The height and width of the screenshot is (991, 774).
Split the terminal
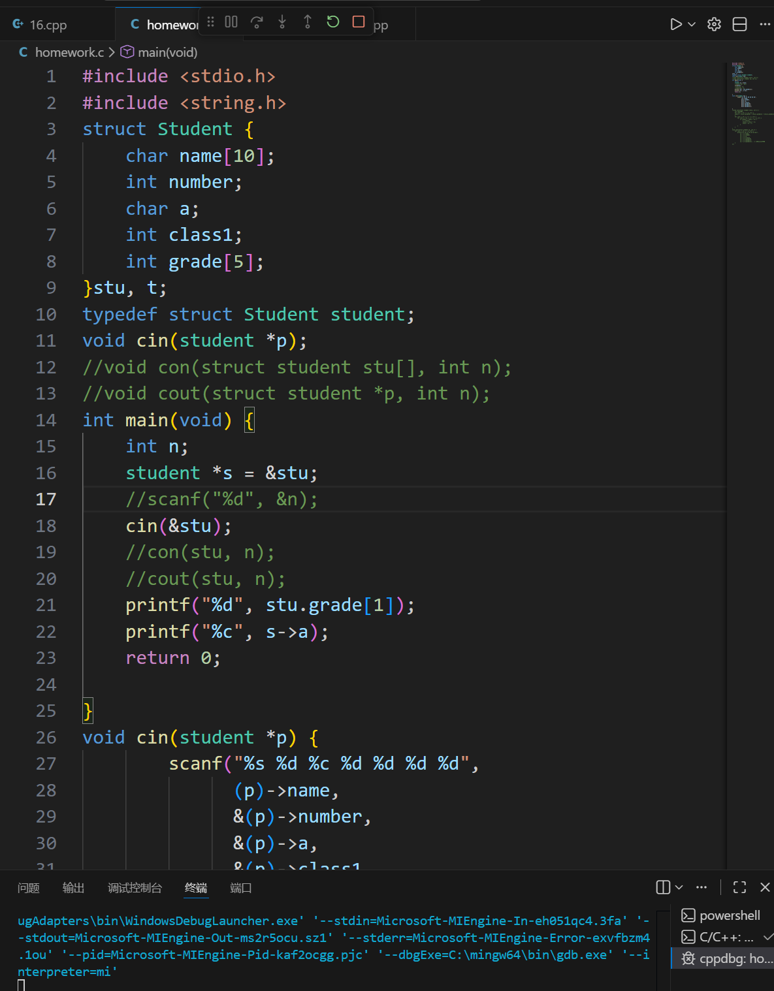pos(663,887)
